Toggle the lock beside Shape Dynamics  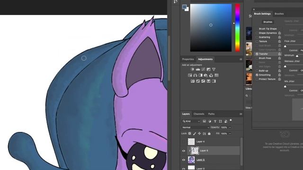tap(279, 33)
